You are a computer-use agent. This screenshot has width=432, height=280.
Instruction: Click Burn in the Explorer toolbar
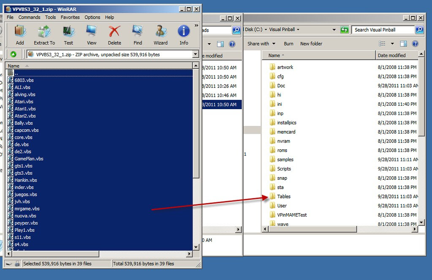point(288,44)
